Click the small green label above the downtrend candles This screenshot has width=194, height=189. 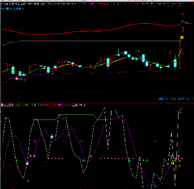tap(138, 51)
